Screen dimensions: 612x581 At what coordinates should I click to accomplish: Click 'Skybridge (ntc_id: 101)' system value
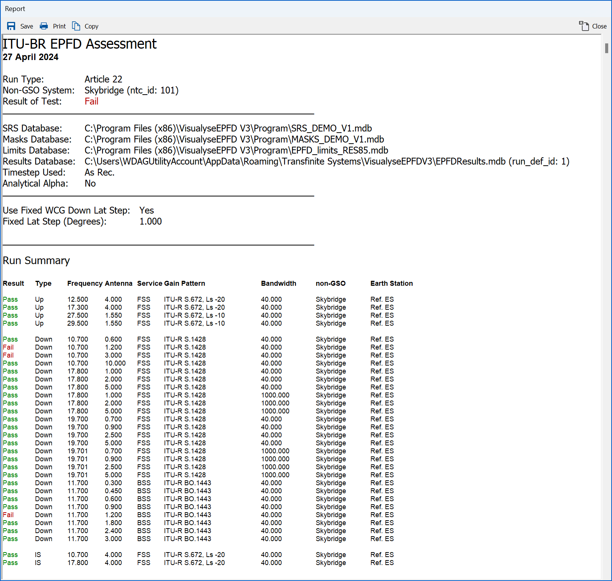tap(131, 90)
